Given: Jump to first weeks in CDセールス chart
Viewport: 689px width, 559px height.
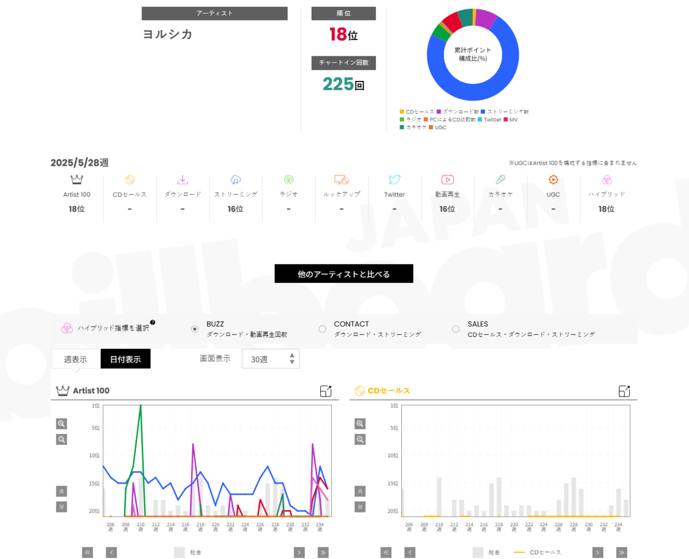Looking at the screenshot, I should click(x=386, y=552).
